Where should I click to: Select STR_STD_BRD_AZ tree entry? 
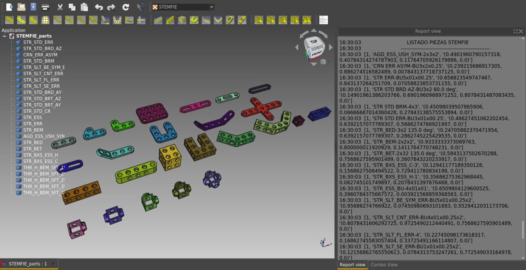[x=42, y=48]
